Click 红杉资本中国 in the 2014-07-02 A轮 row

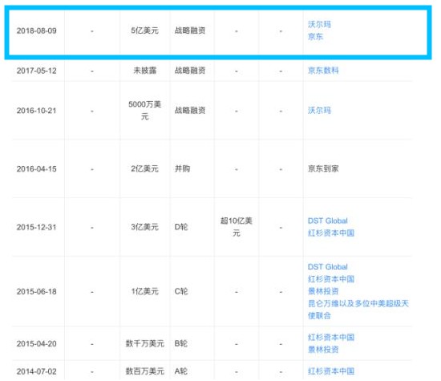331,371
